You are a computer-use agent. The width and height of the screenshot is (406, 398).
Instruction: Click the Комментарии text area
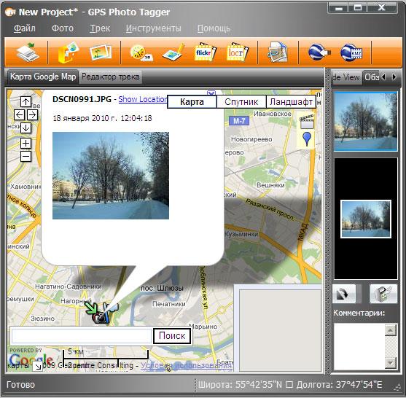pos(359,346)
